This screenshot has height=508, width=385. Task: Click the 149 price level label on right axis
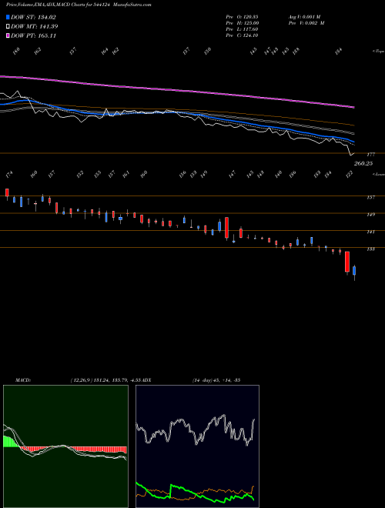pyautogui.click(x=371, y=215)
